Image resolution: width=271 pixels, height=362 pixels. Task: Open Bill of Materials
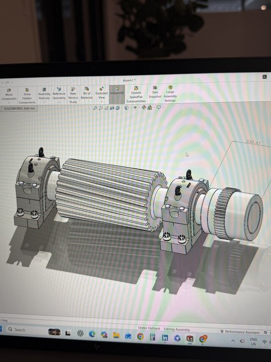[x=87, y=93]
